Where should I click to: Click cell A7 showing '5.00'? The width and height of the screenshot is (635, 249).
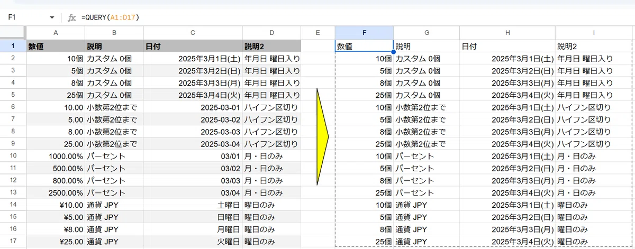[x=56, y=119]
